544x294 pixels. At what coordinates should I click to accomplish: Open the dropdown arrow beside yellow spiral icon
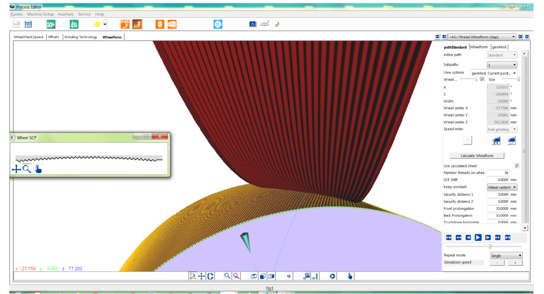105,25
